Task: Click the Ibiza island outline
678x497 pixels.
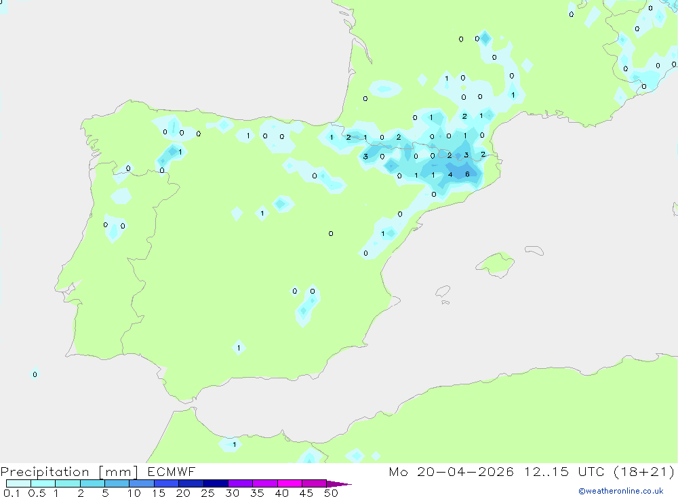Action: click(443, 292)
